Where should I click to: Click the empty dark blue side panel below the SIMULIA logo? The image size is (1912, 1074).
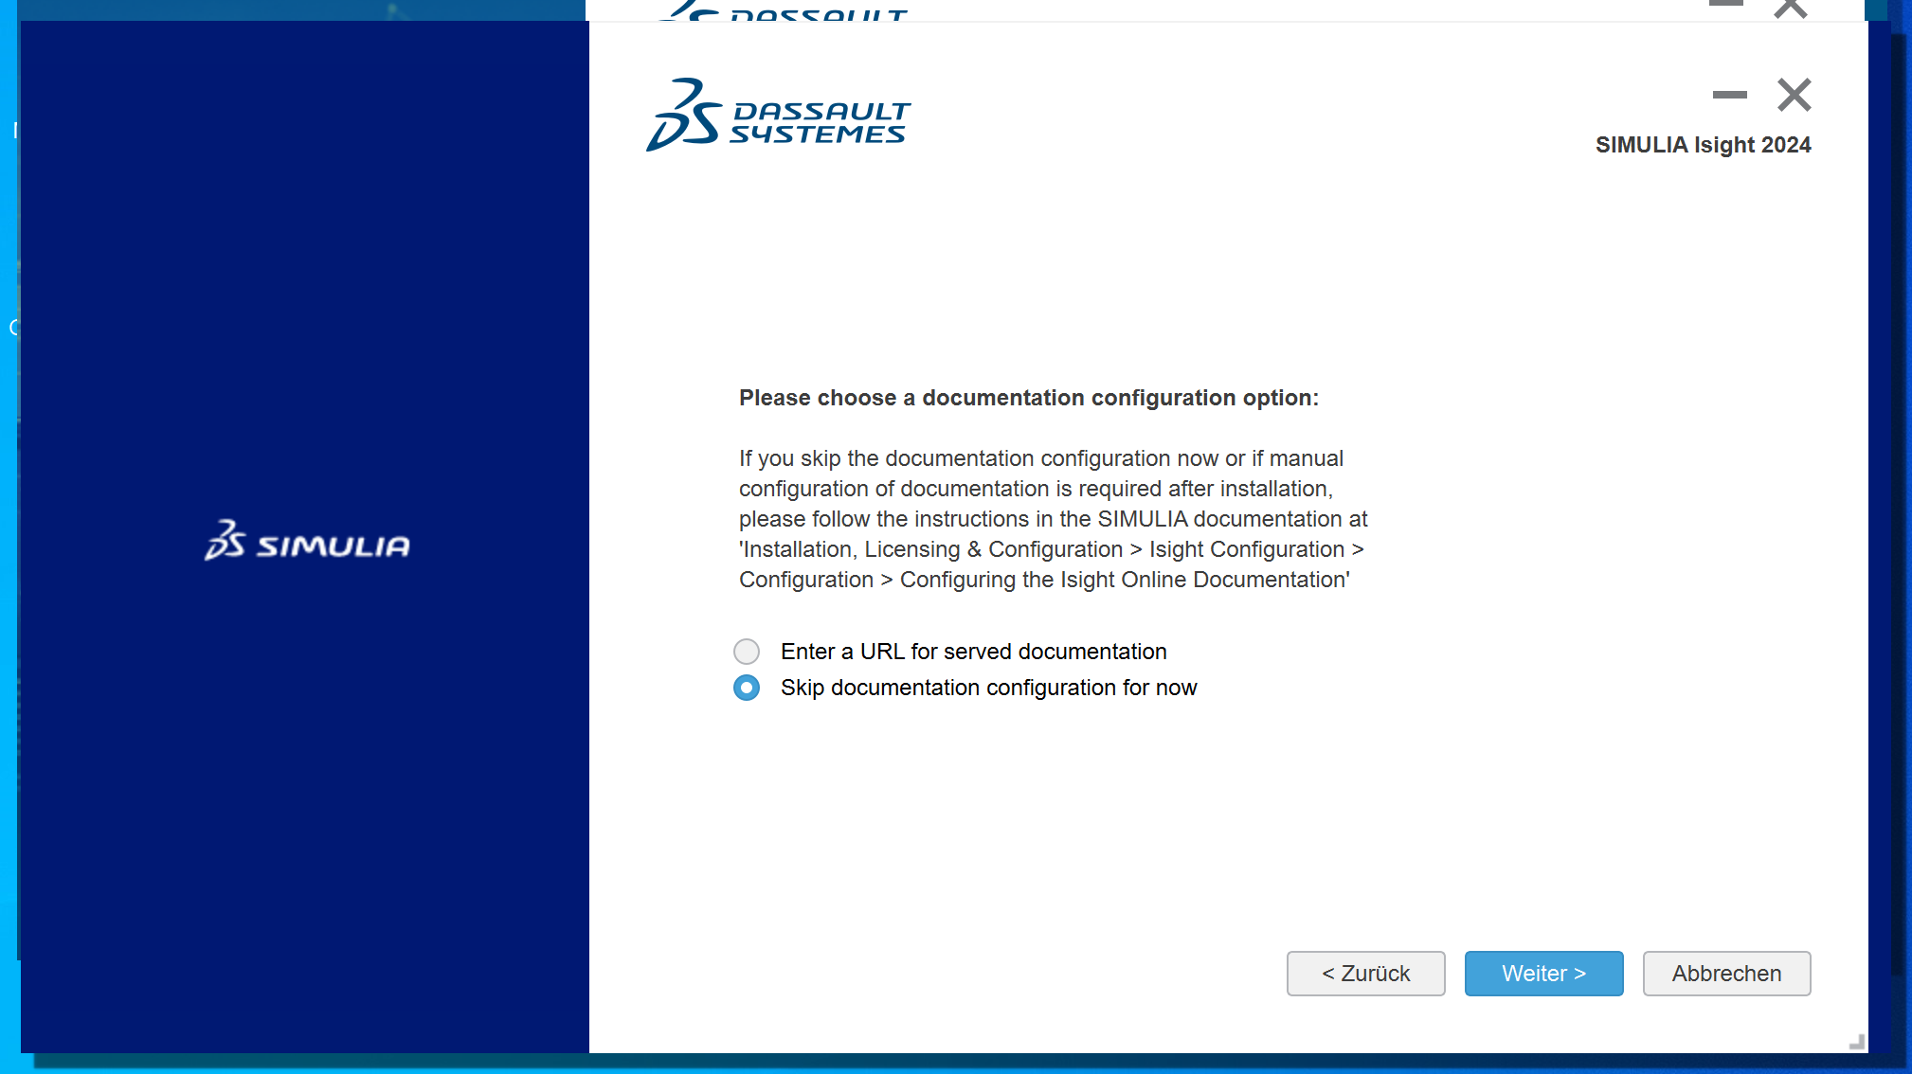click(305, 805)
